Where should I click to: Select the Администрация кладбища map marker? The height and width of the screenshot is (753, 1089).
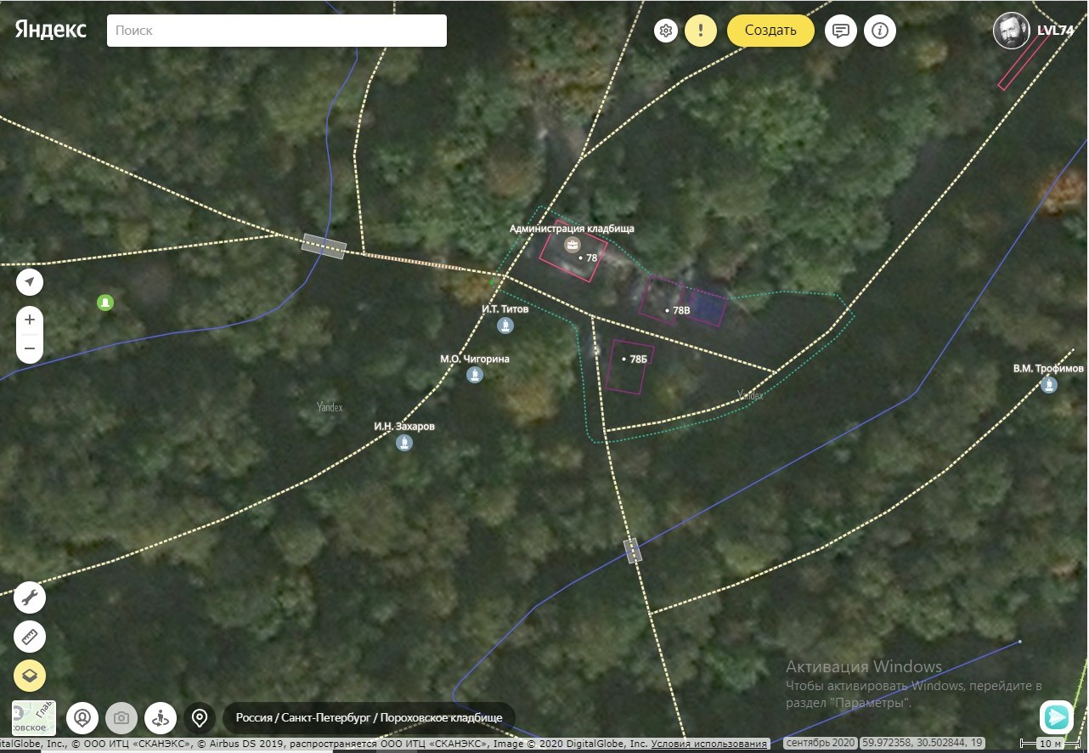click(x=572, y=245)
